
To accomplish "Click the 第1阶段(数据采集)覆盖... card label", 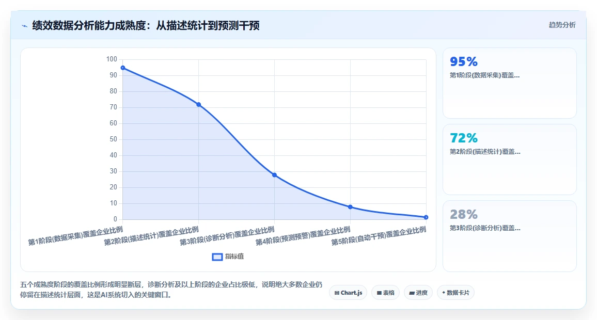I will point(485,75).
